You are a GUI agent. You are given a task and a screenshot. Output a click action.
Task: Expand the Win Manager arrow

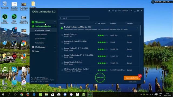(x=55, y=47)
